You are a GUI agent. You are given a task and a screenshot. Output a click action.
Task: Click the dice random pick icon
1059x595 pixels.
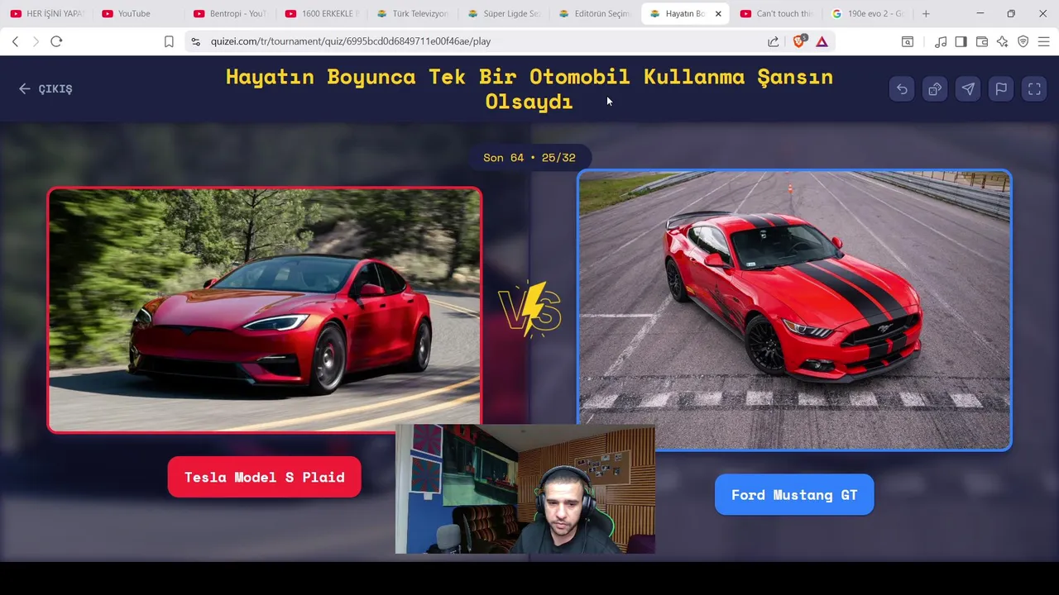[935, 89]
